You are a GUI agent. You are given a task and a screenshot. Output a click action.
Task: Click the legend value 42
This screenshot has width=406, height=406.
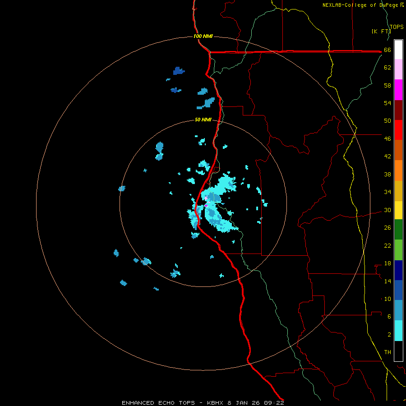click(388, 157)
